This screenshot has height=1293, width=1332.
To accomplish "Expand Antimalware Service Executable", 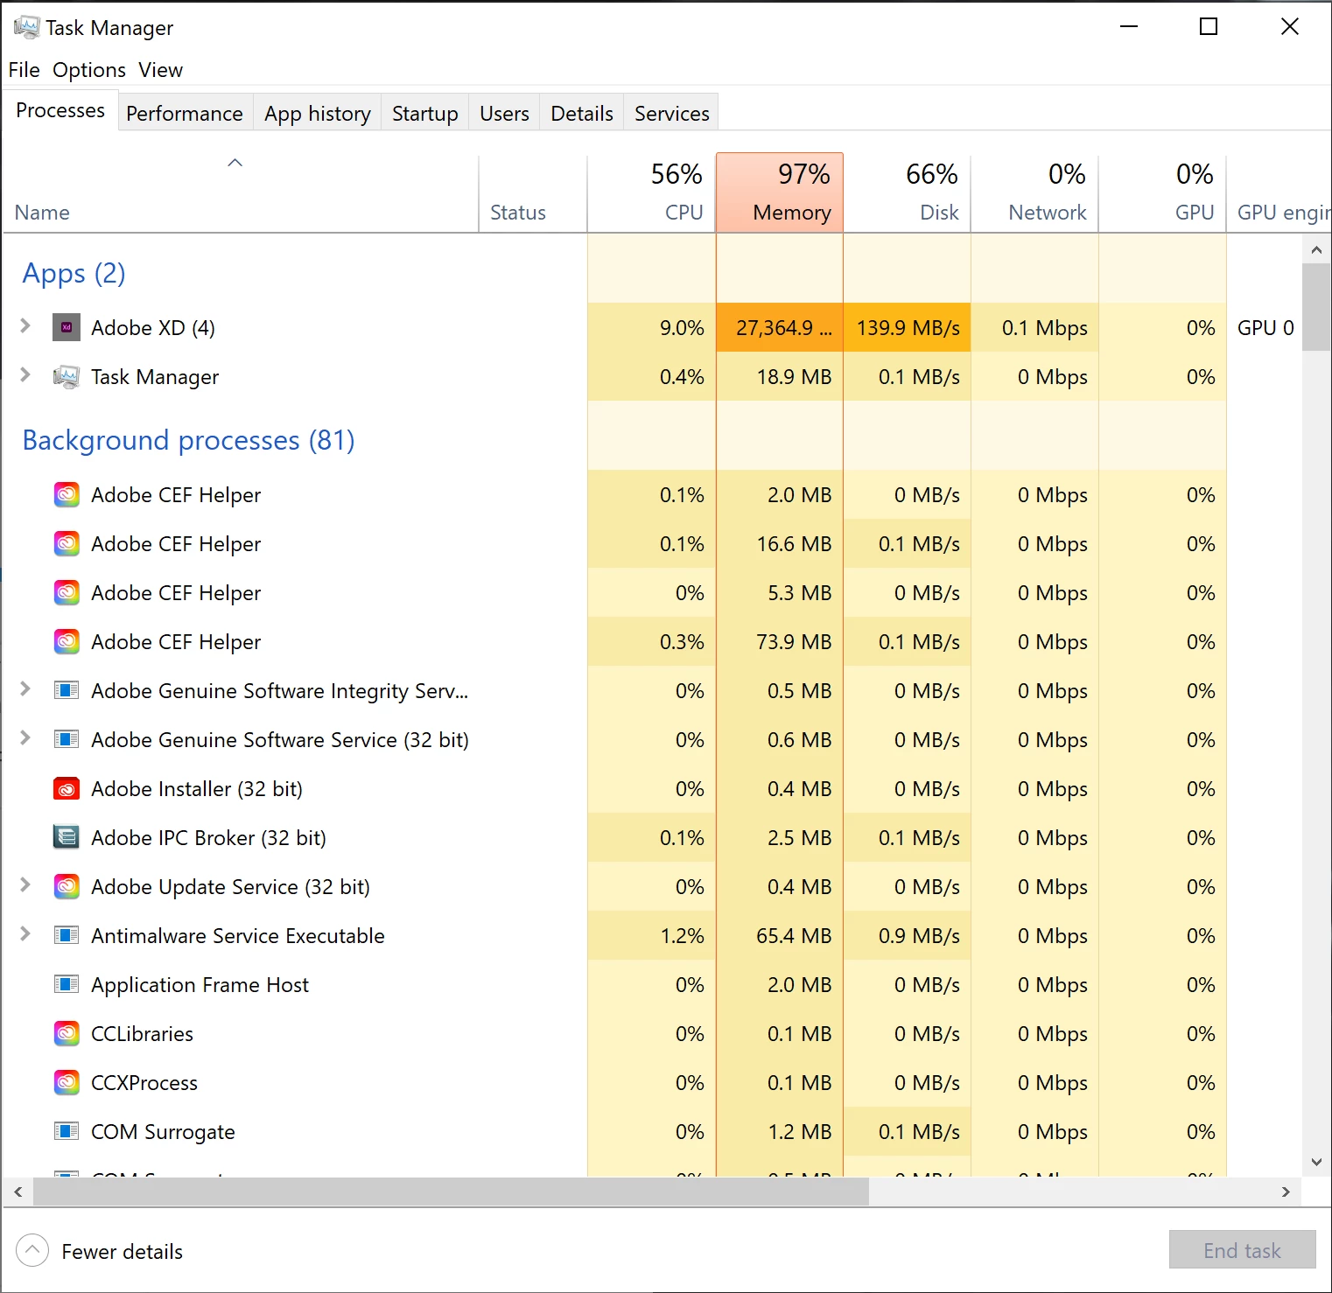I will point(25,934).
